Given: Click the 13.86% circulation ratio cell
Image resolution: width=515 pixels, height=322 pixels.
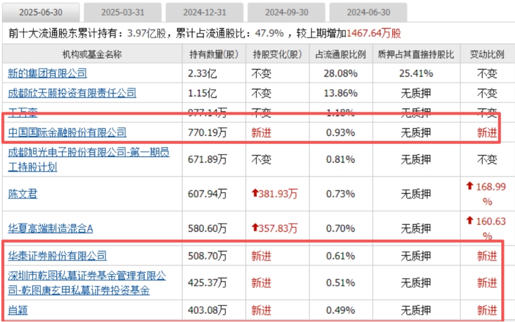Looking at the screenshot, I should coord(341,93).
